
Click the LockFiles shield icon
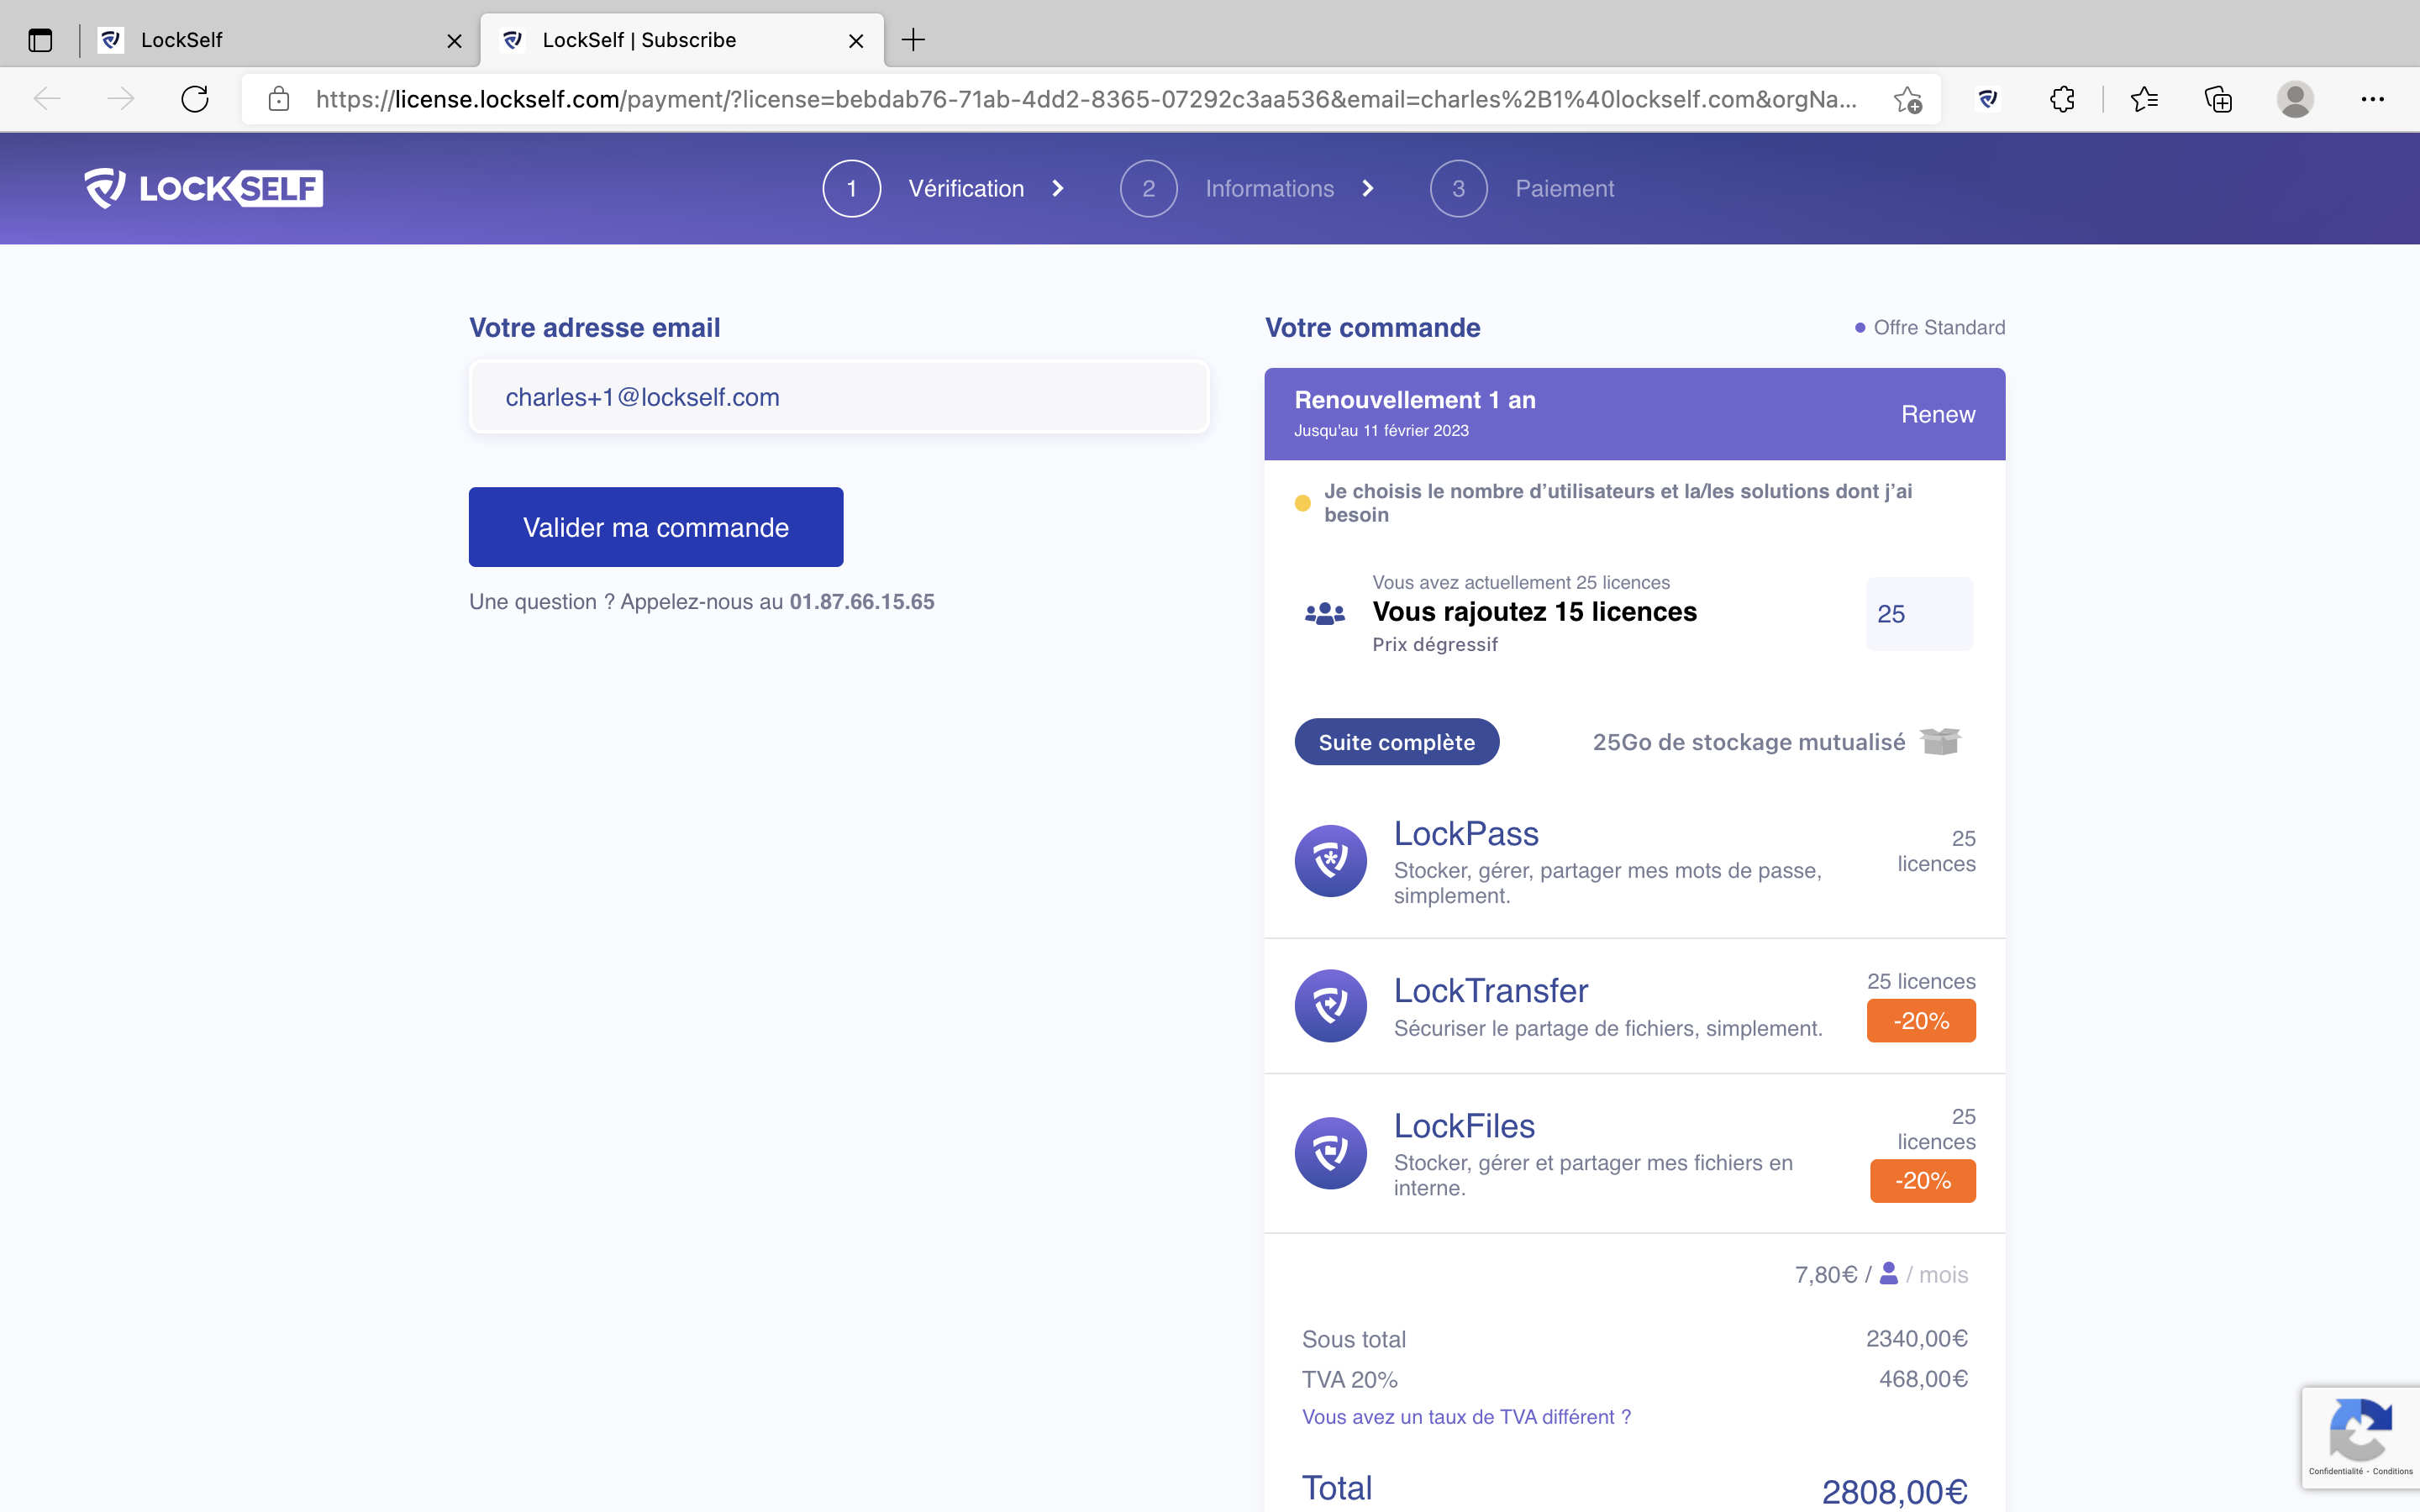tap(1330, 1152)
